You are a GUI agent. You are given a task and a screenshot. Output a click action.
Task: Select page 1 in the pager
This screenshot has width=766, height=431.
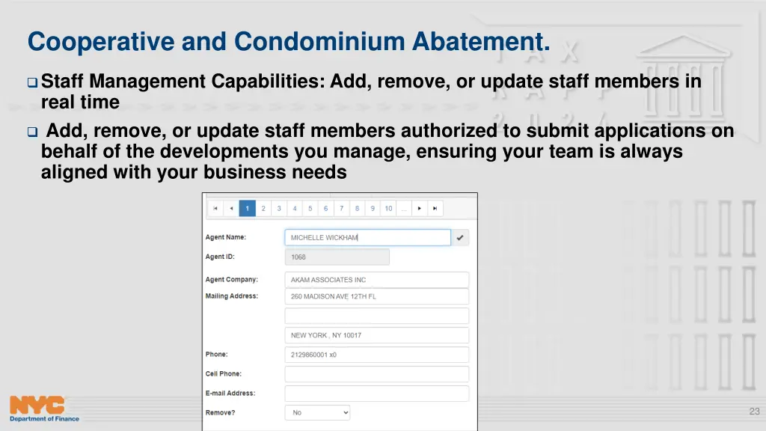point(247,209)
